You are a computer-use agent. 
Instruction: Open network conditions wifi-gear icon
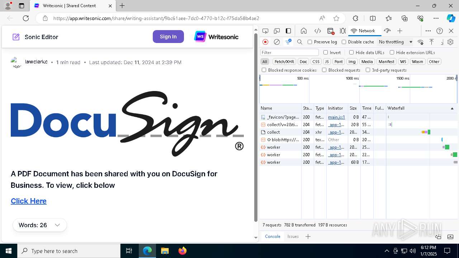(x=421, y=42)
